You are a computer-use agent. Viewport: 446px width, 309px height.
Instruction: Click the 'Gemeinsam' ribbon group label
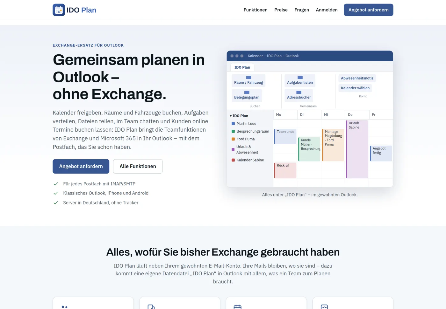[x=308, y=106]
